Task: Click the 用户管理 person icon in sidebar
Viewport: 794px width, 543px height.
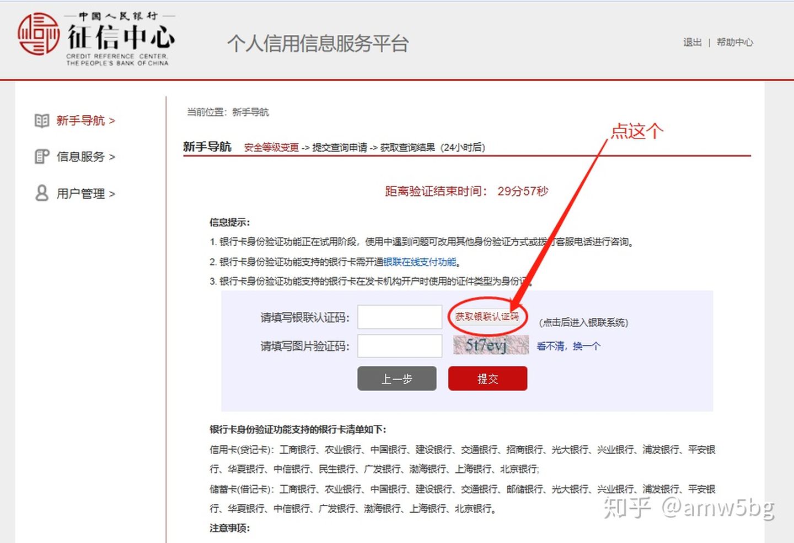Action: [41, 193]
